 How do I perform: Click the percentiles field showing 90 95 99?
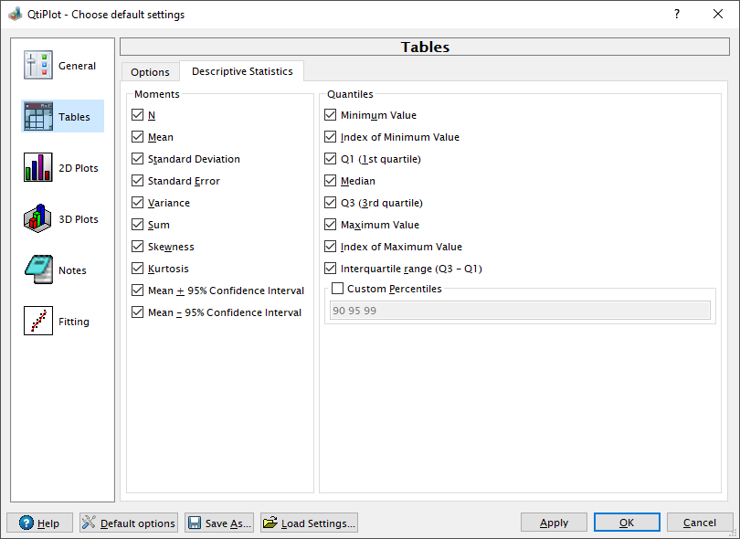[520, 310]
